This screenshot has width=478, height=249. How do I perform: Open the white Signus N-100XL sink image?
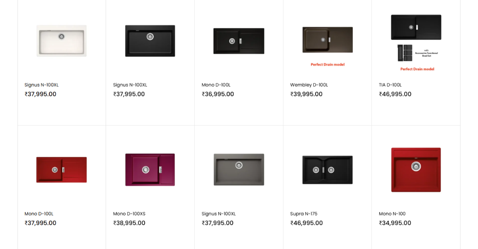(x=62, y=41)
